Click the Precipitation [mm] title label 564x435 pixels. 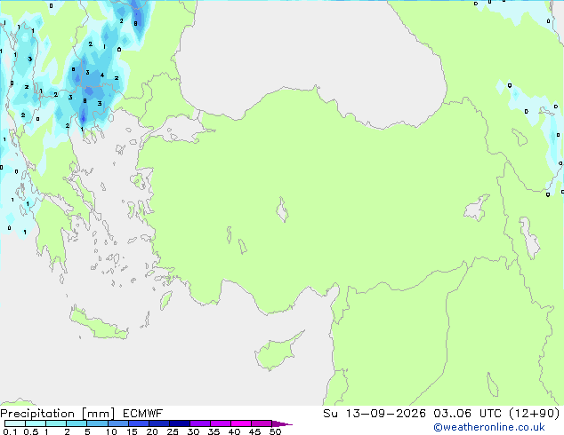pyautogui.click(x=58, y=414)
